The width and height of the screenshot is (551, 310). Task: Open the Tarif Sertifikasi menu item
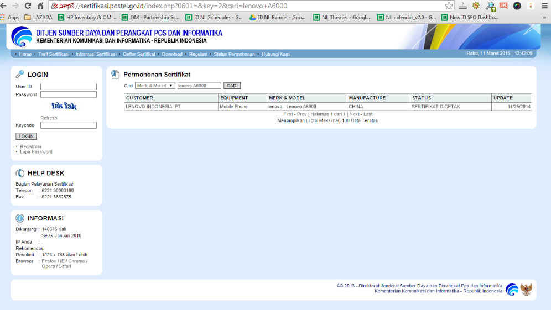click(54, 54)
